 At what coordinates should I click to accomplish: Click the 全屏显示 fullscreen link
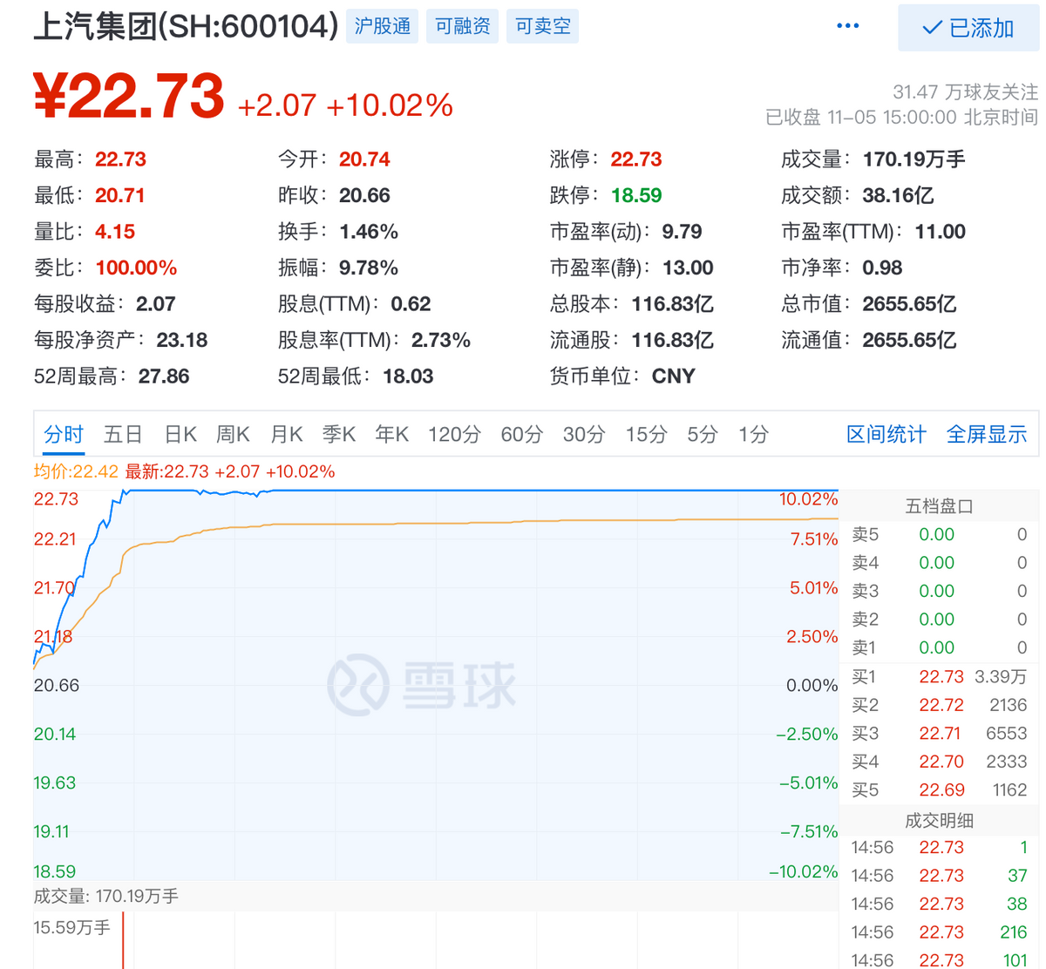[987, 434]
